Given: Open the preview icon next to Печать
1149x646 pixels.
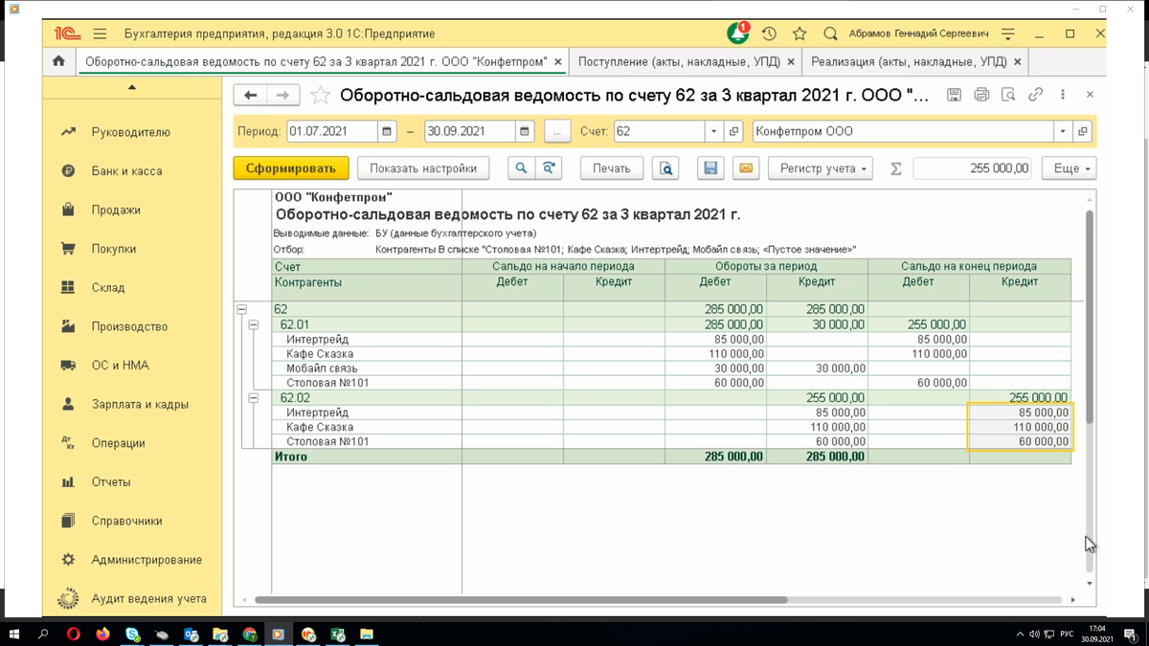Looking at the screenshot, I should tap(665, 168).
